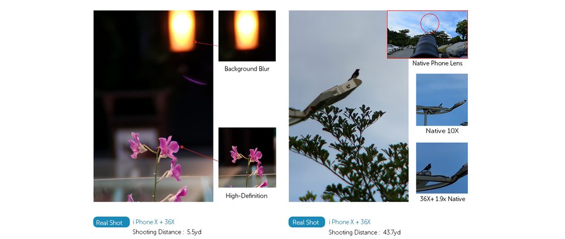
Task: Click the High-Definition caption
Action: click(x=246, y=195)
